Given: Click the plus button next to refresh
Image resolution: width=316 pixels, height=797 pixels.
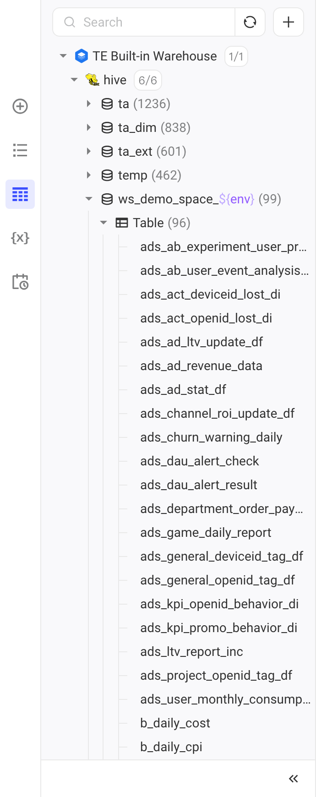Looking at the screenshot, I should [289, 22].
